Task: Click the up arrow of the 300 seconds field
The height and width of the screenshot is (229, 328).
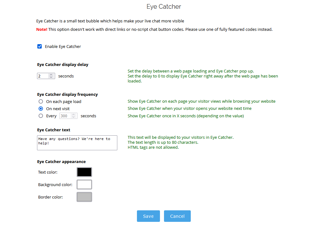Action: (73, 114)
